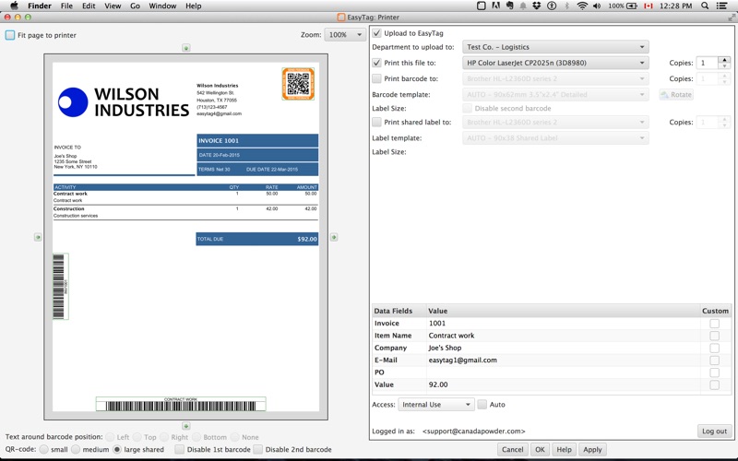Open the Edit menu

(89, 6)
